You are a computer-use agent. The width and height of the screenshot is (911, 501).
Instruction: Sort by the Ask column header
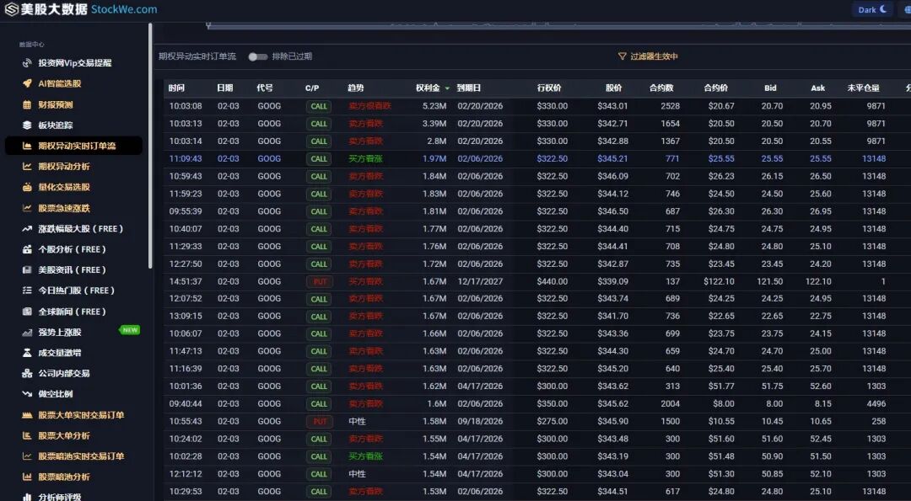click(817, 88)
